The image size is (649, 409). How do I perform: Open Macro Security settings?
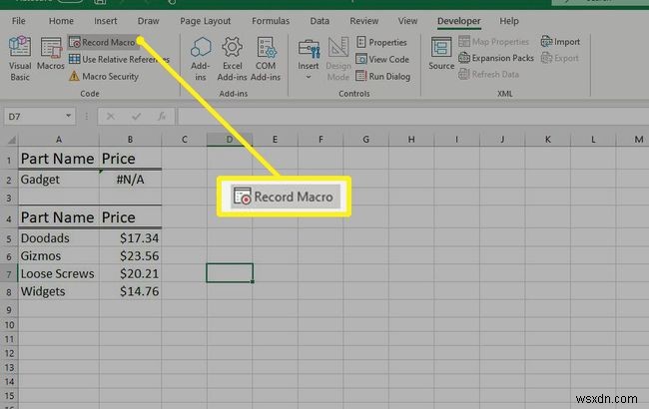[x=104, y=76]
